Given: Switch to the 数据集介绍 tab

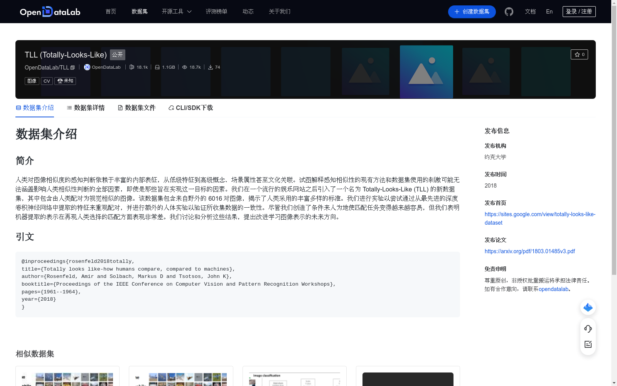Looking at the screenshot, I should click(35, 108).
